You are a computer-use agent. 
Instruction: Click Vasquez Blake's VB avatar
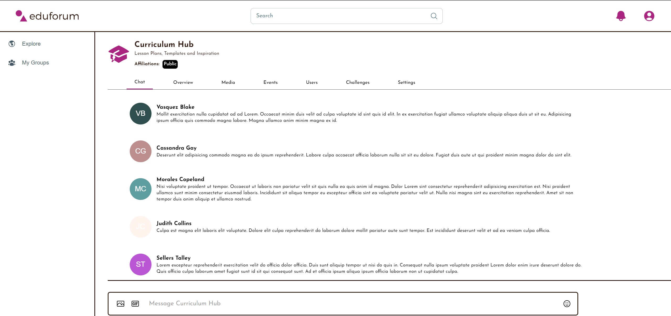tap(140, 113)
